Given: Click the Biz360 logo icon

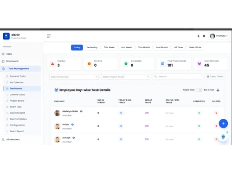Looking at the screenshot, I should click(x=6, y=36).
